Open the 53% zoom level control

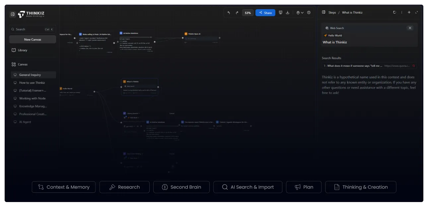click(248, 13)
